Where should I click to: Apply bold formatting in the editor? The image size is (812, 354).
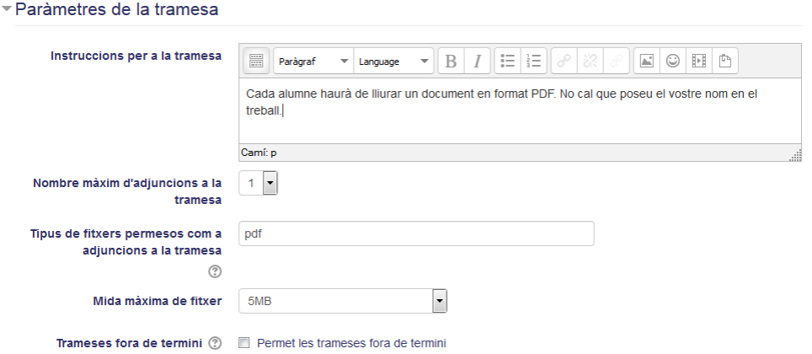pyautogui.click(x=451, y=62)
